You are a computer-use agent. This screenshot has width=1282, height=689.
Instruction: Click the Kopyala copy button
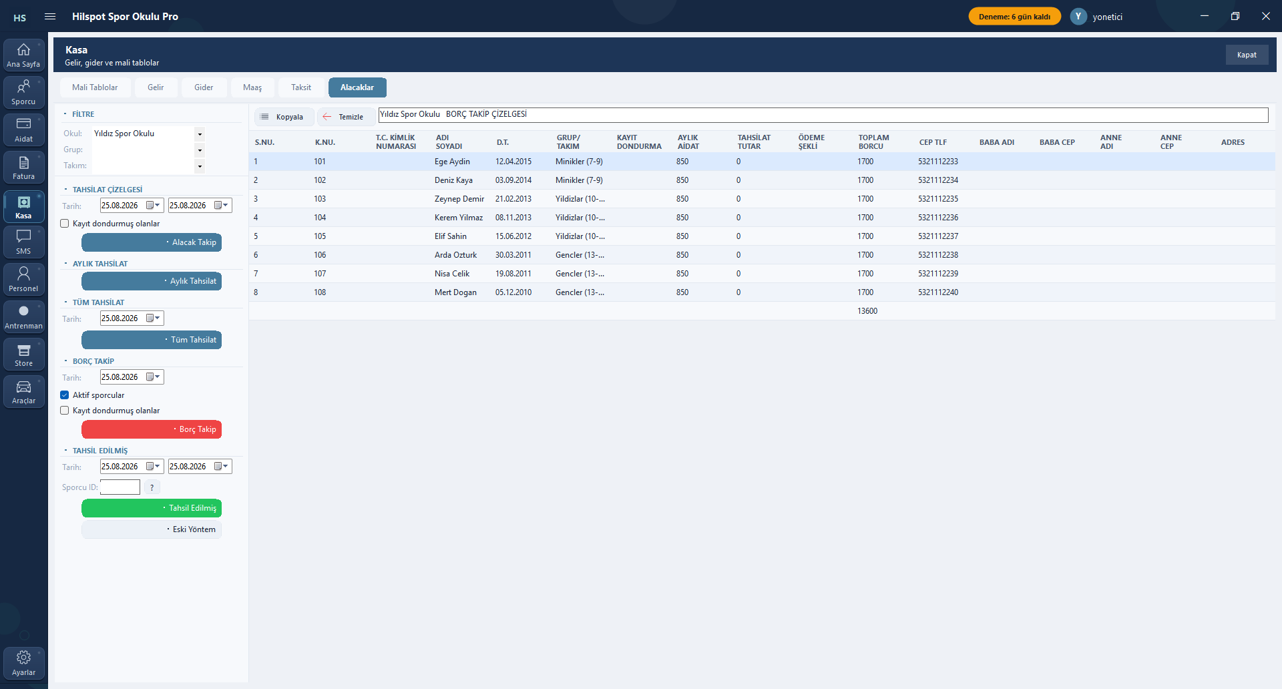point(283,117)
